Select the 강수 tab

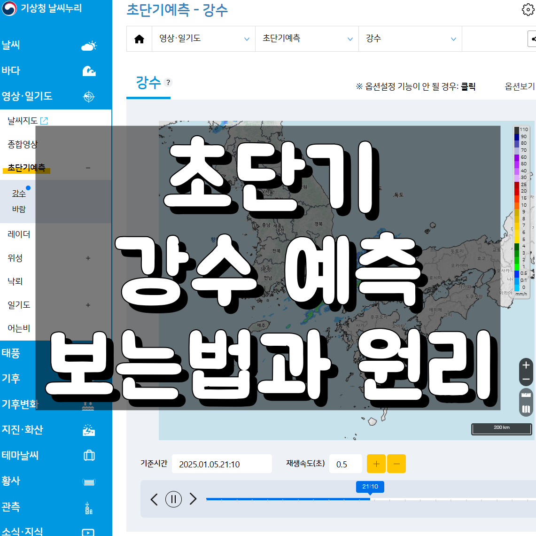click(x=148, y=83)
